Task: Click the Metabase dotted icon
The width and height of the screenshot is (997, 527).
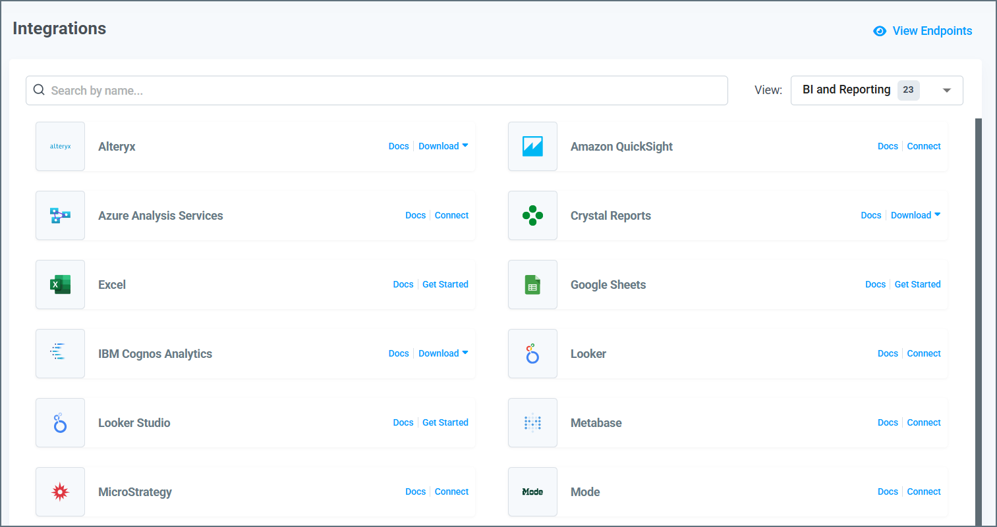Action: tap(532, 422)
